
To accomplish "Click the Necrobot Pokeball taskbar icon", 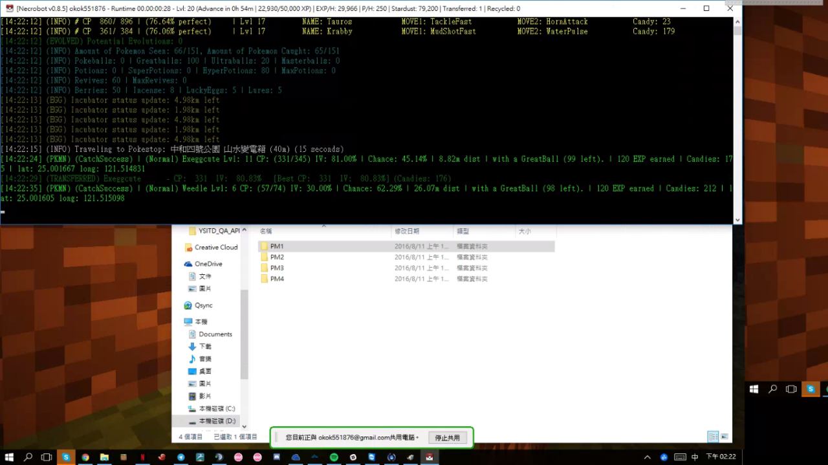I will pos(430,457).
